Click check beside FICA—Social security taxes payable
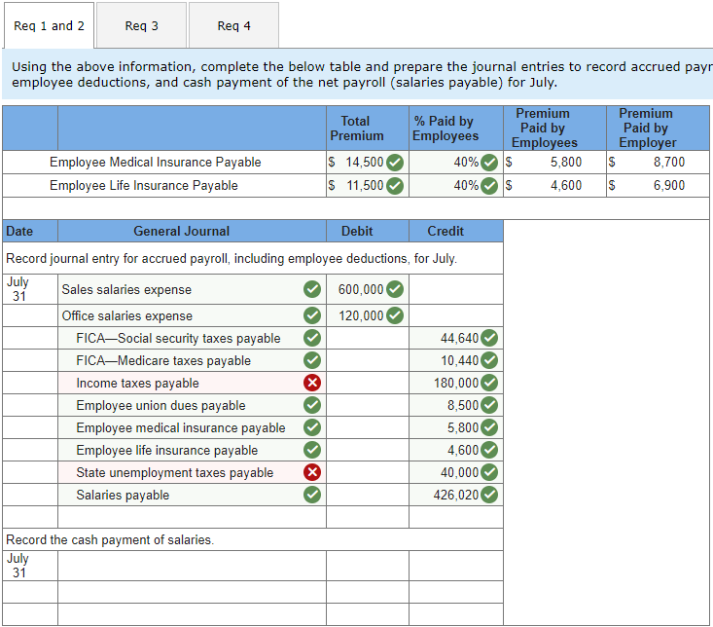Screen dimensions: 713x627 pyautogui.click(x=312, y=338)
